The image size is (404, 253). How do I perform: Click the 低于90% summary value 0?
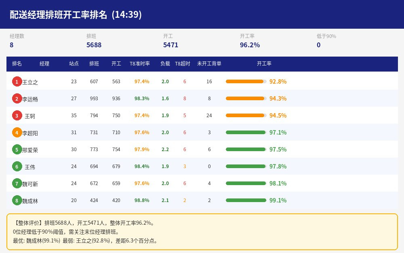click(318, 45)
